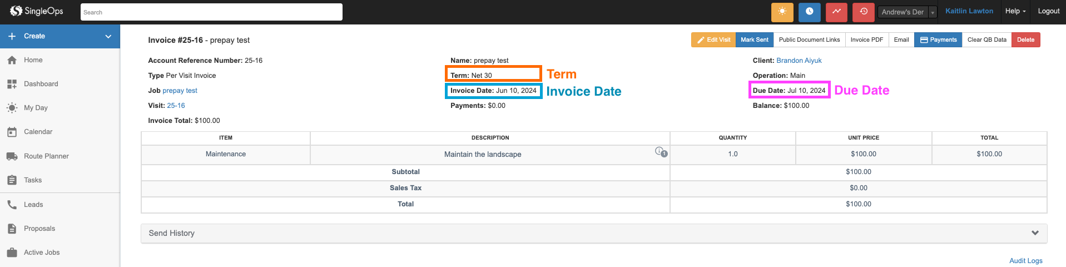Open the blue clock timesheet button

coord(809,12)
